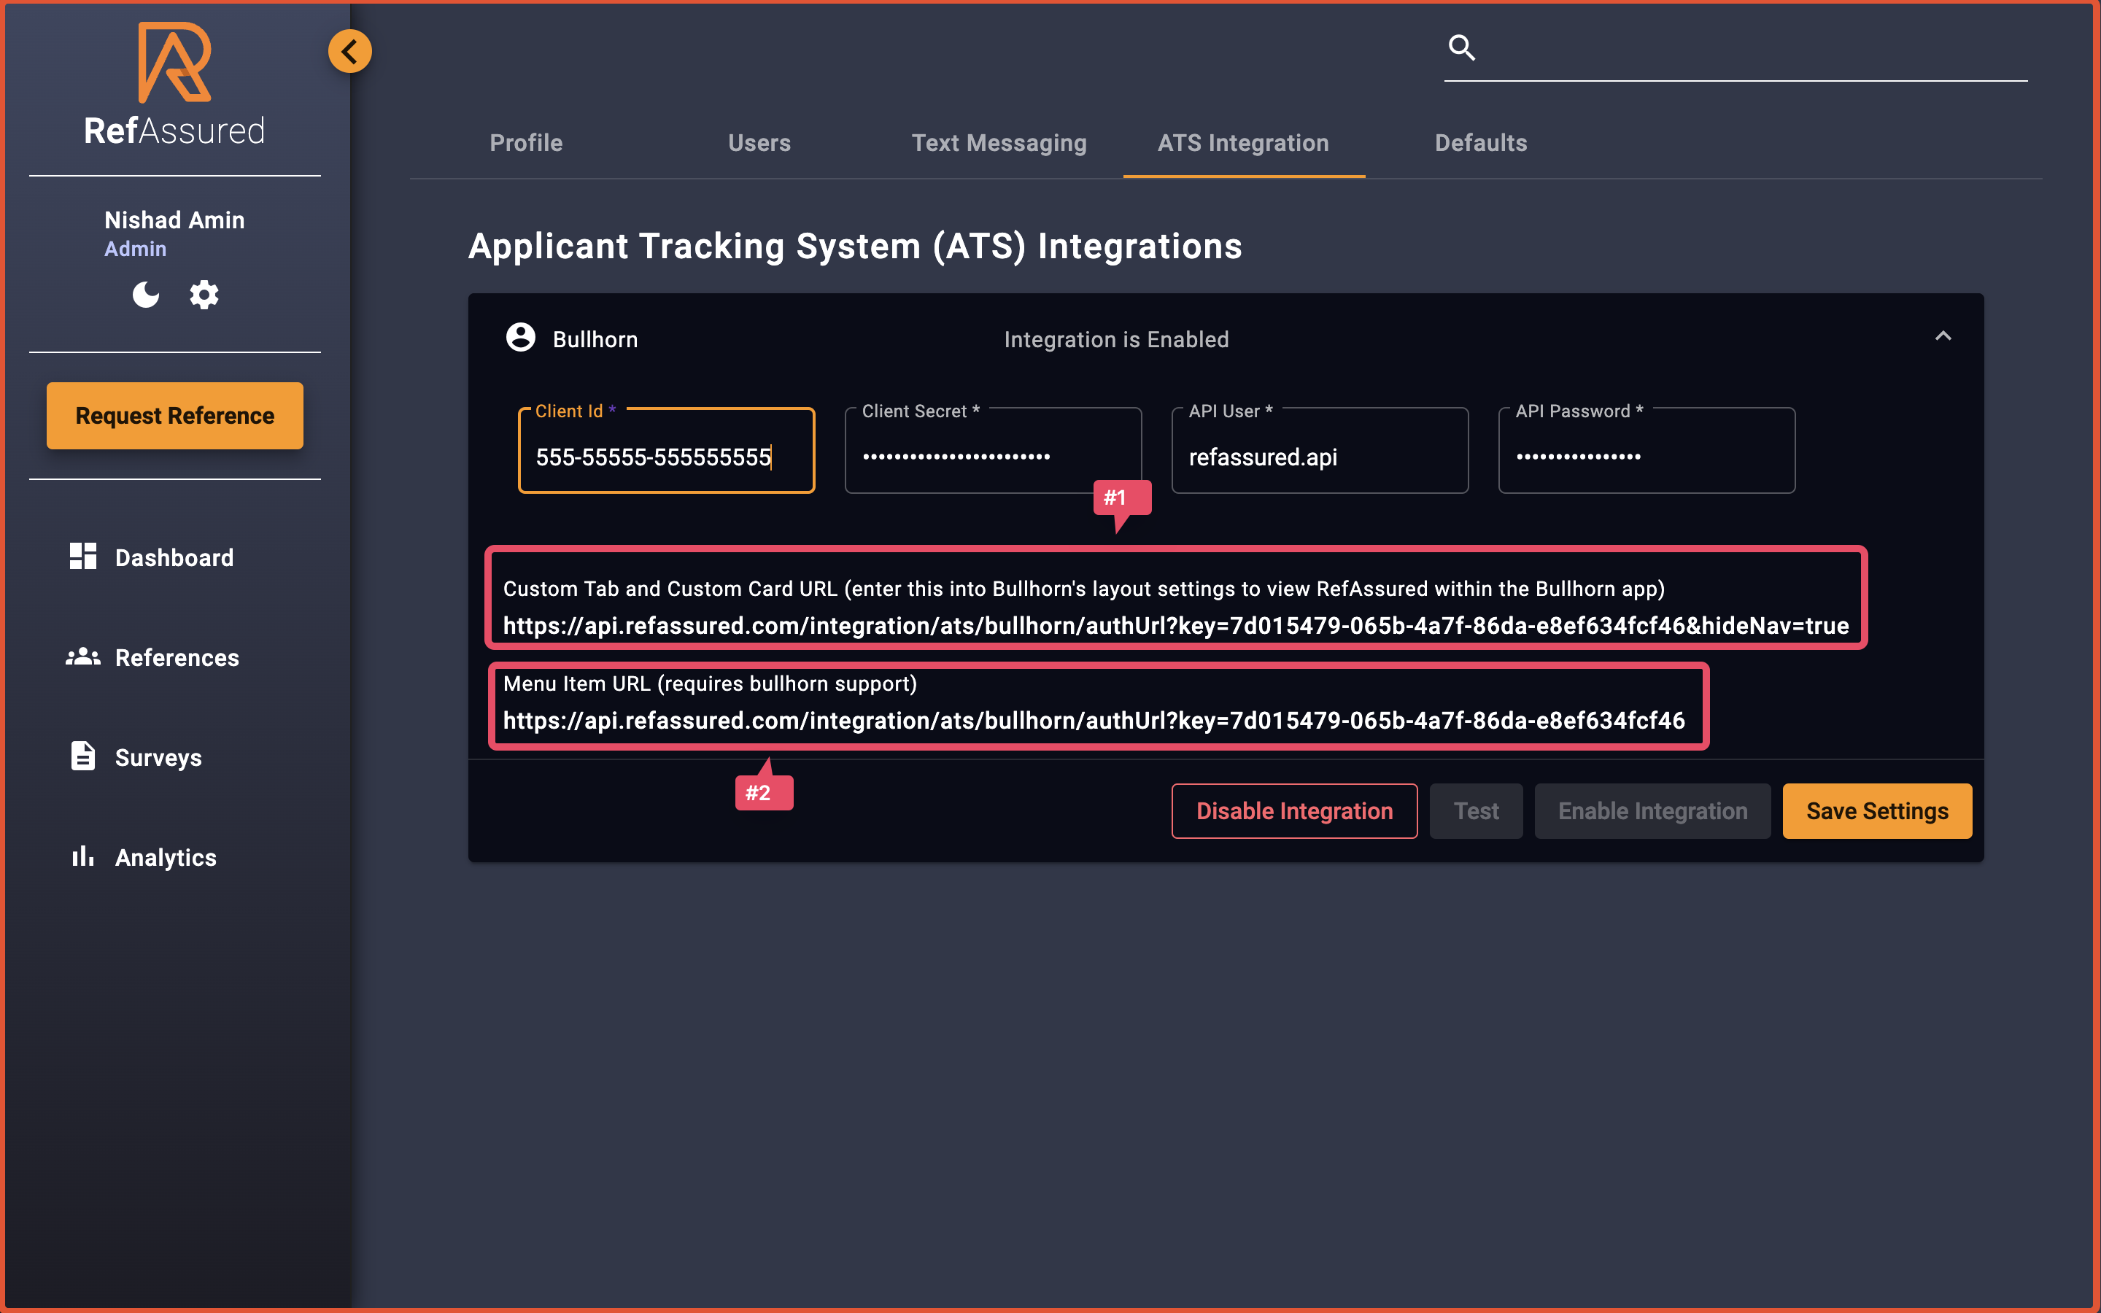
Task: Switch to the Profile tab
Action: 525,142
